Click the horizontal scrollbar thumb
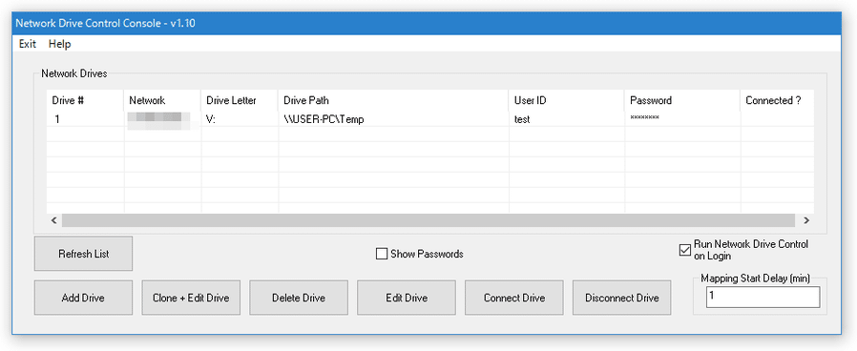This screenshot has width=857, height=351. coord(428,220)
